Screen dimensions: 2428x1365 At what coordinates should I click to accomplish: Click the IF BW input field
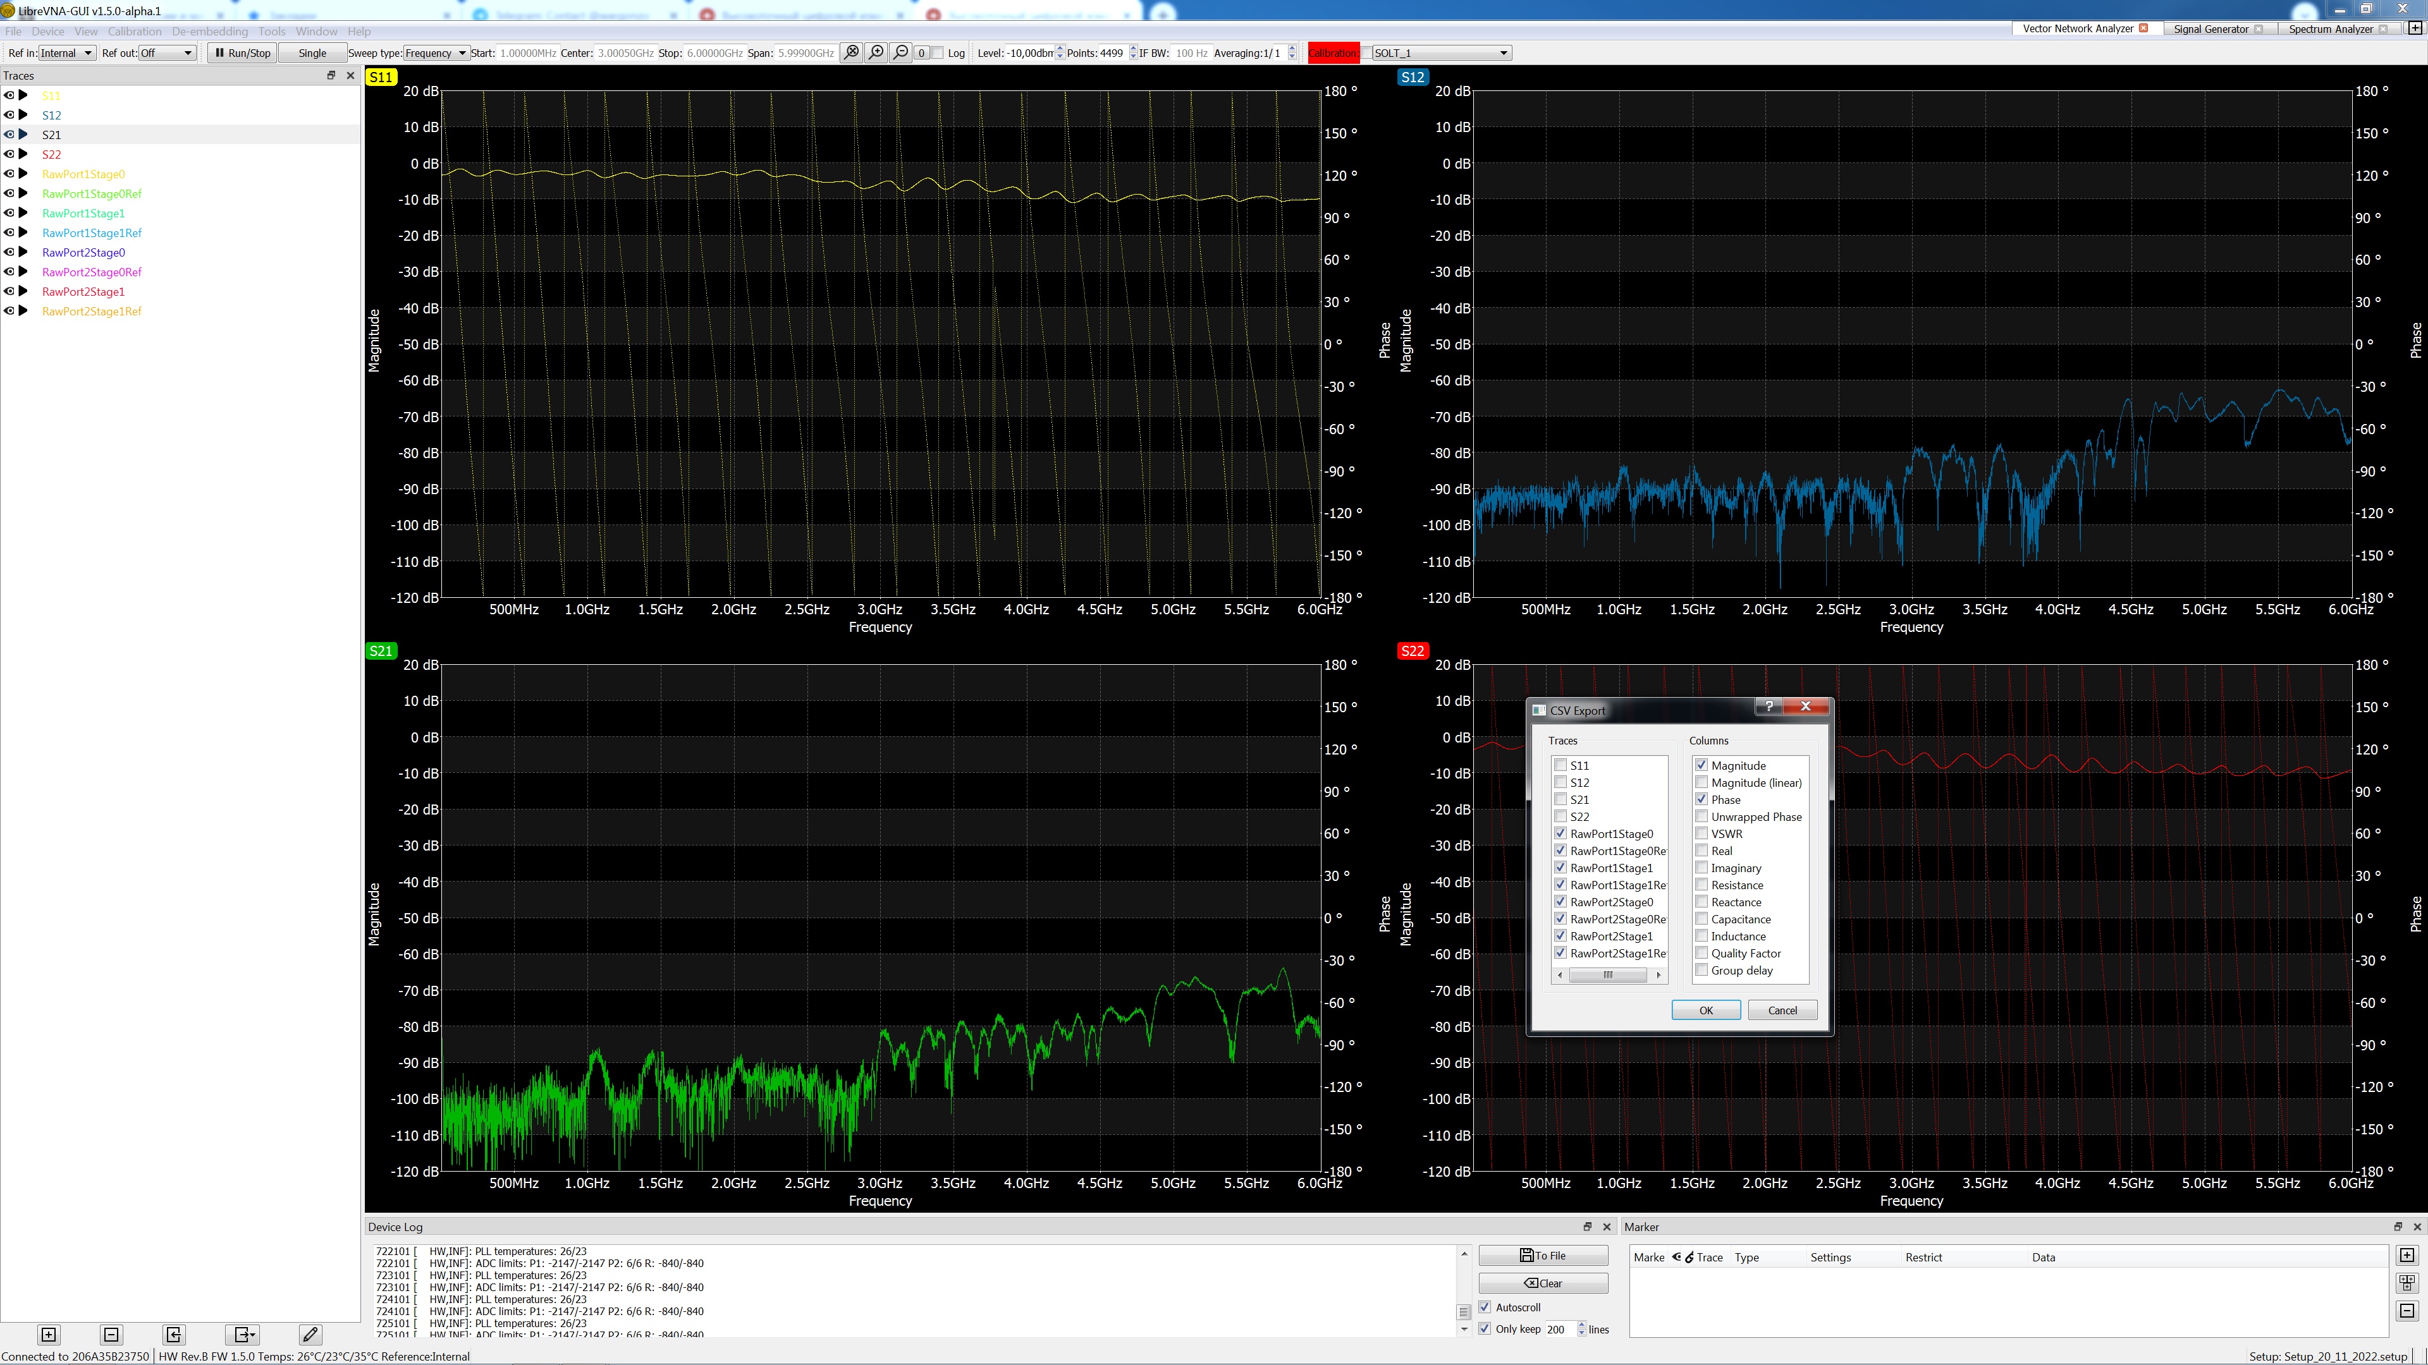pos(1191,52)
